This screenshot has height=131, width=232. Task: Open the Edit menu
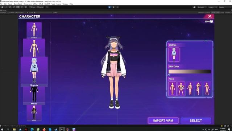[x=5, y=4]
